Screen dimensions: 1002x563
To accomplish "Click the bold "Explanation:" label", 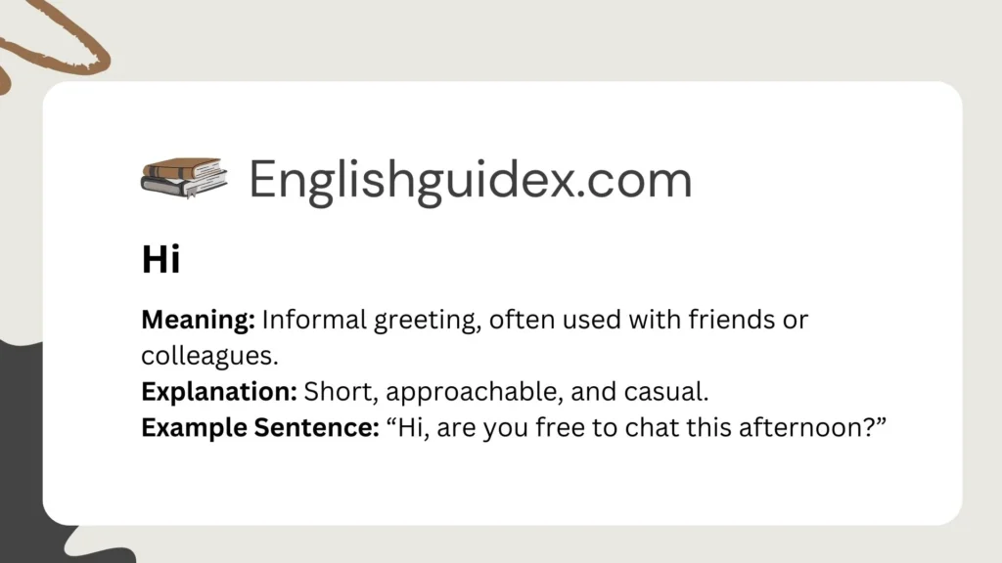I will [219, 391].
